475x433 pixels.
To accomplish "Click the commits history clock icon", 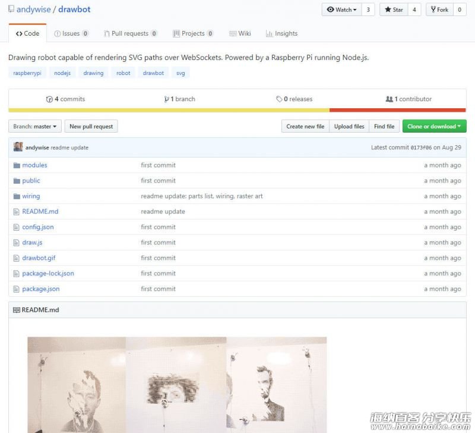I will tap(49, 99).
